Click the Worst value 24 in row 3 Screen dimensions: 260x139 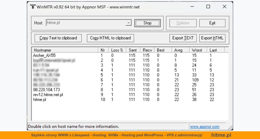click(x=194, y=65)
